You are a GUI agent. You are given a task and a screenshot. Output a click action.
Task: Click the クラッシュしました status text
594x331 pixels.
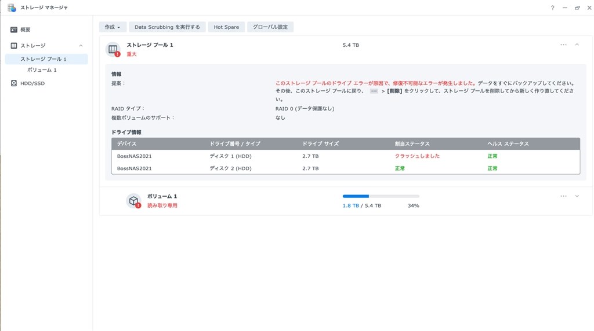point(417,156)
